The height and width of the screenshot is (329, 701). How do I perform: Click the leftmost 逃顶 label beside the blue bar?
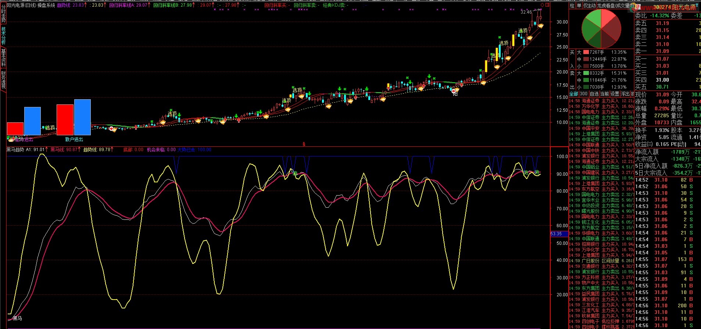click(x=50, y=128)
